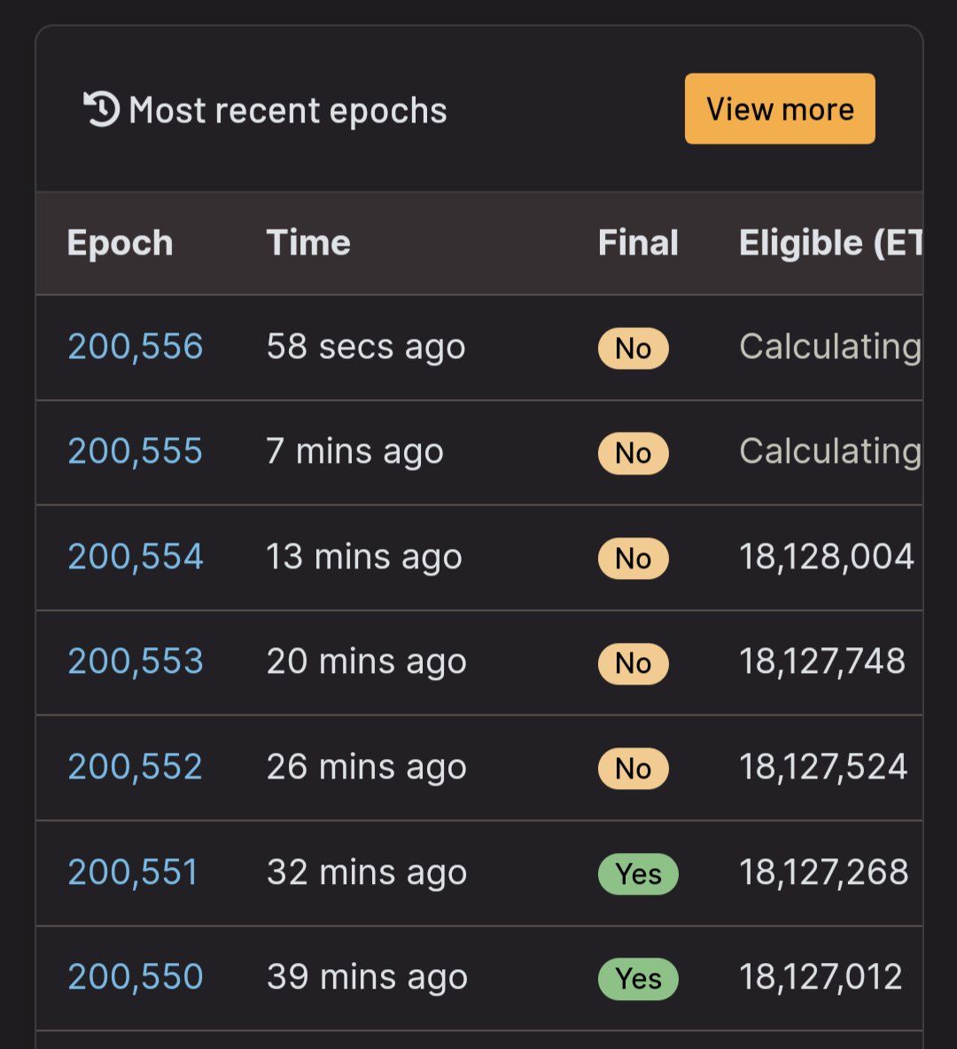Image resolution: width=957 pixels, height=1049 pixels.
Task: Click eligible value 18,128,004
Action: 826,557
